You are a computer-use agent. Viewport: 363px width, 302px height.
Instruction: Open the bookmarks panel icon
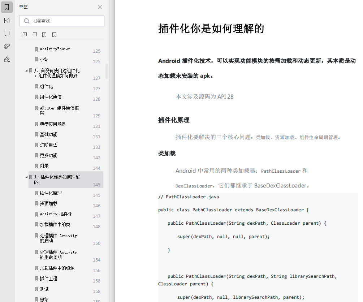[x=7, y=7]
